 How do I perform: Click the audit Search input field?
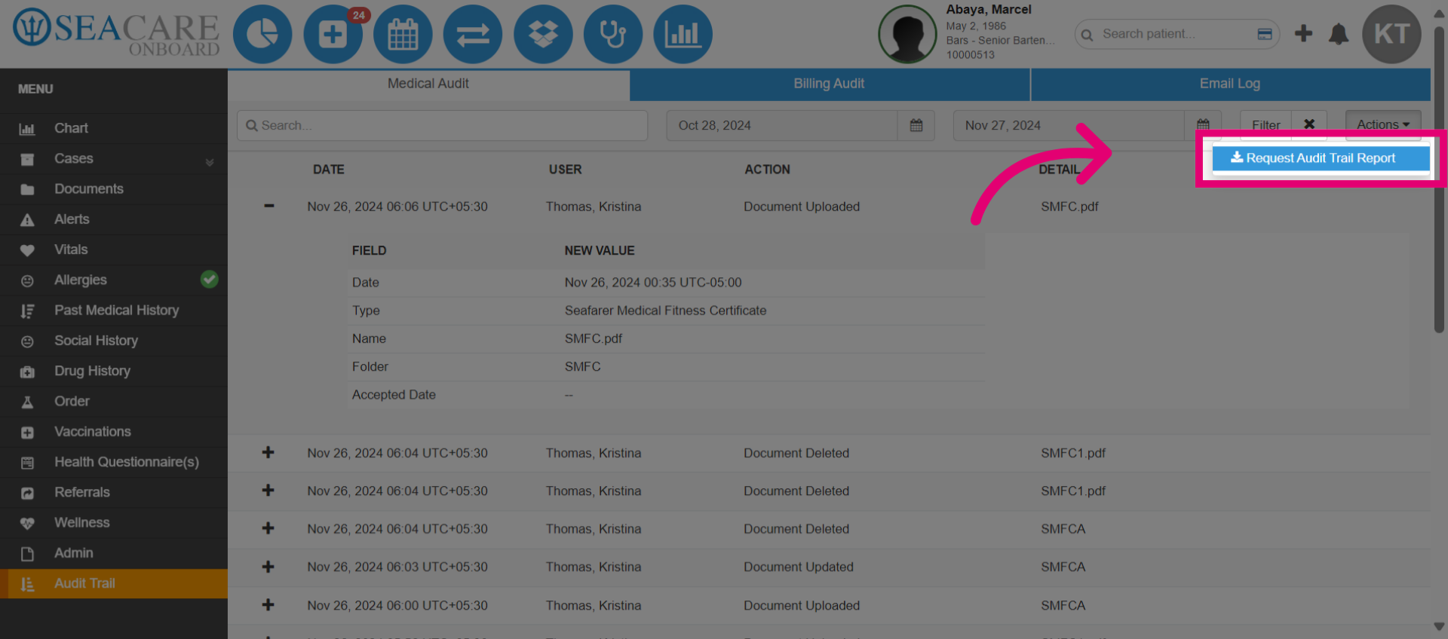(x=442, y=125)
